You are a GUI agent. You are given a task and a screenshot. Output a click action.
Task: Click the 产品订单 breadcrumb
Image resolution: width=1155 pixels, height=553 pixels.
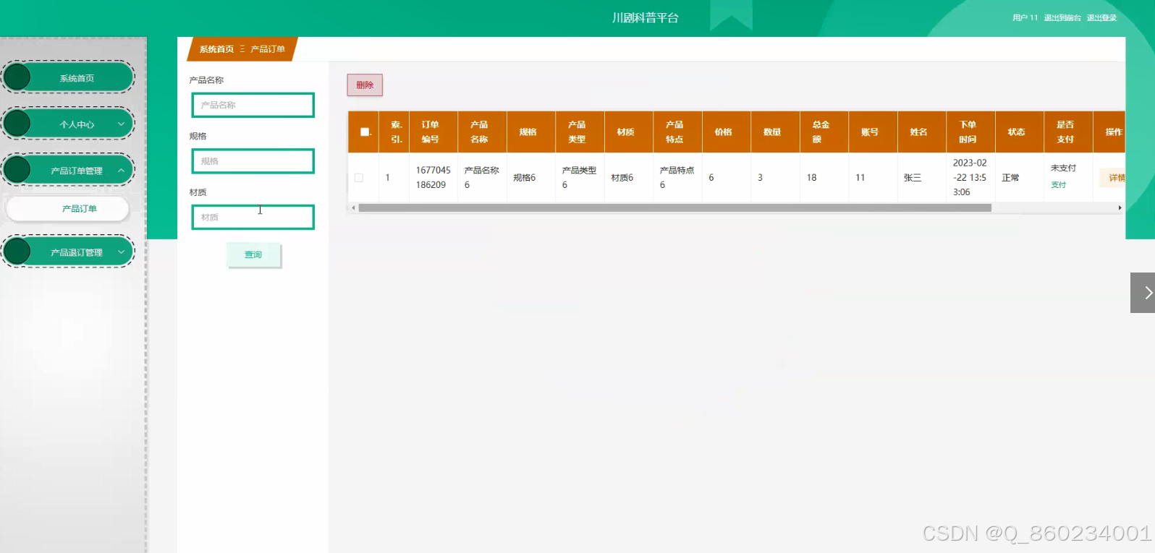tap(268, 49)
